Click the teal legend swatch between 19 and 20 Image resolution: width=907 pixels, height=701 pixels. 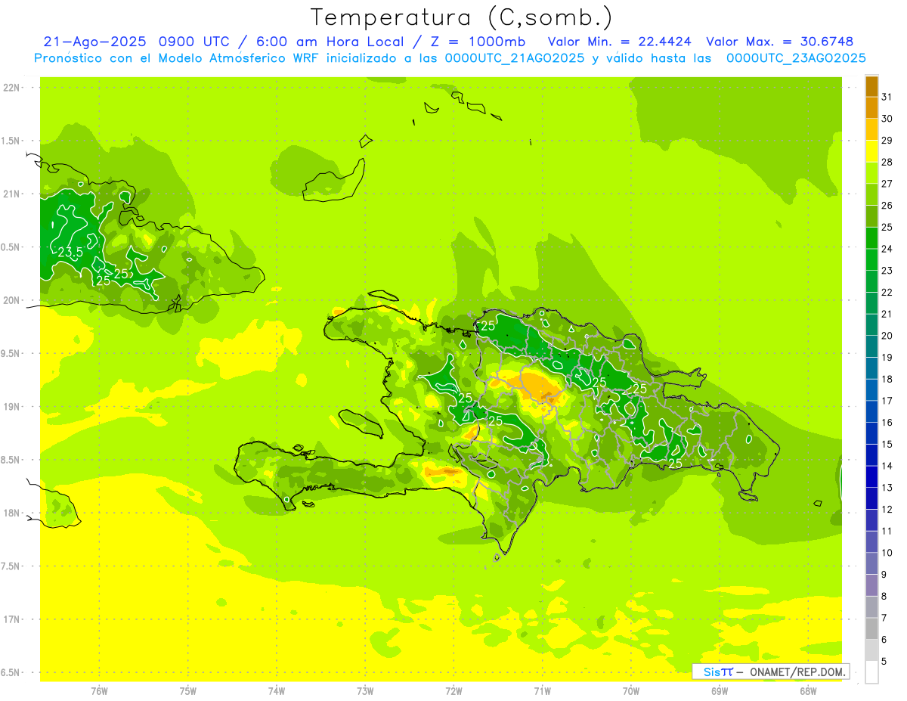(871, 346)
